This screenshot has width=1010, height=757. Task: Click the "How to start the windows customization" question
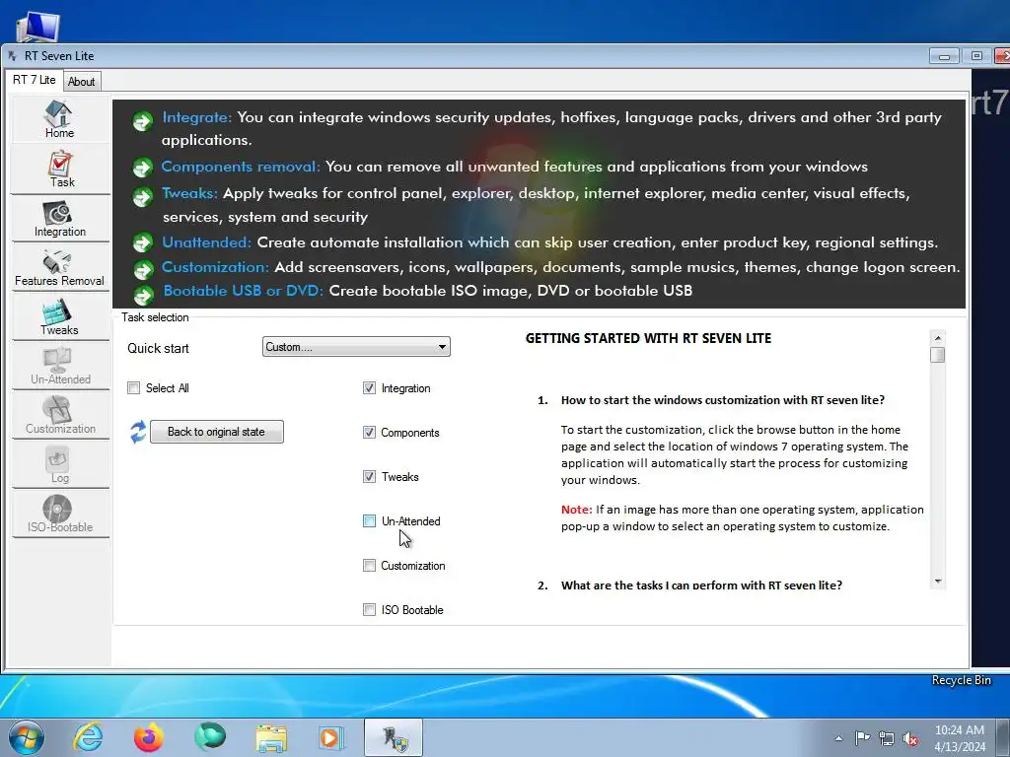coord(723,400)
